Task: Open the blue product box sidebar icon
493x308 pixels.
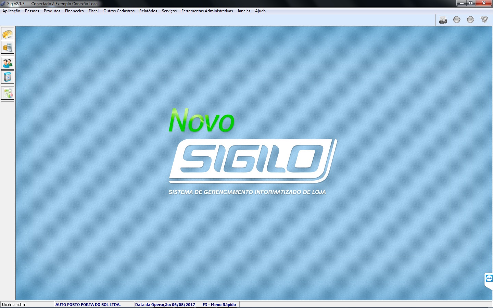Action: point(8,77)
